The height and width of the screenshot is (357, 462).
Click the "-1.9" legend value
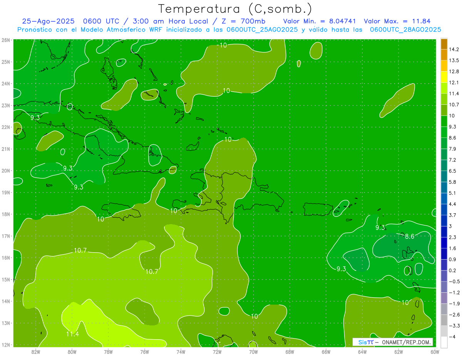454,303
